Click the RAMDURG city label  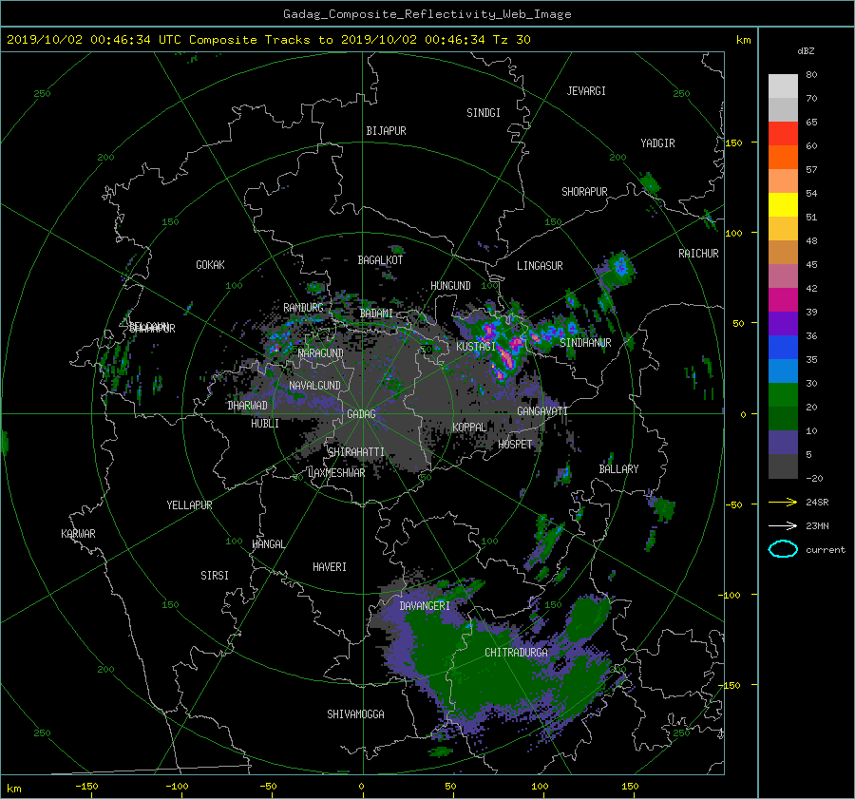click(x=303, y=308)
